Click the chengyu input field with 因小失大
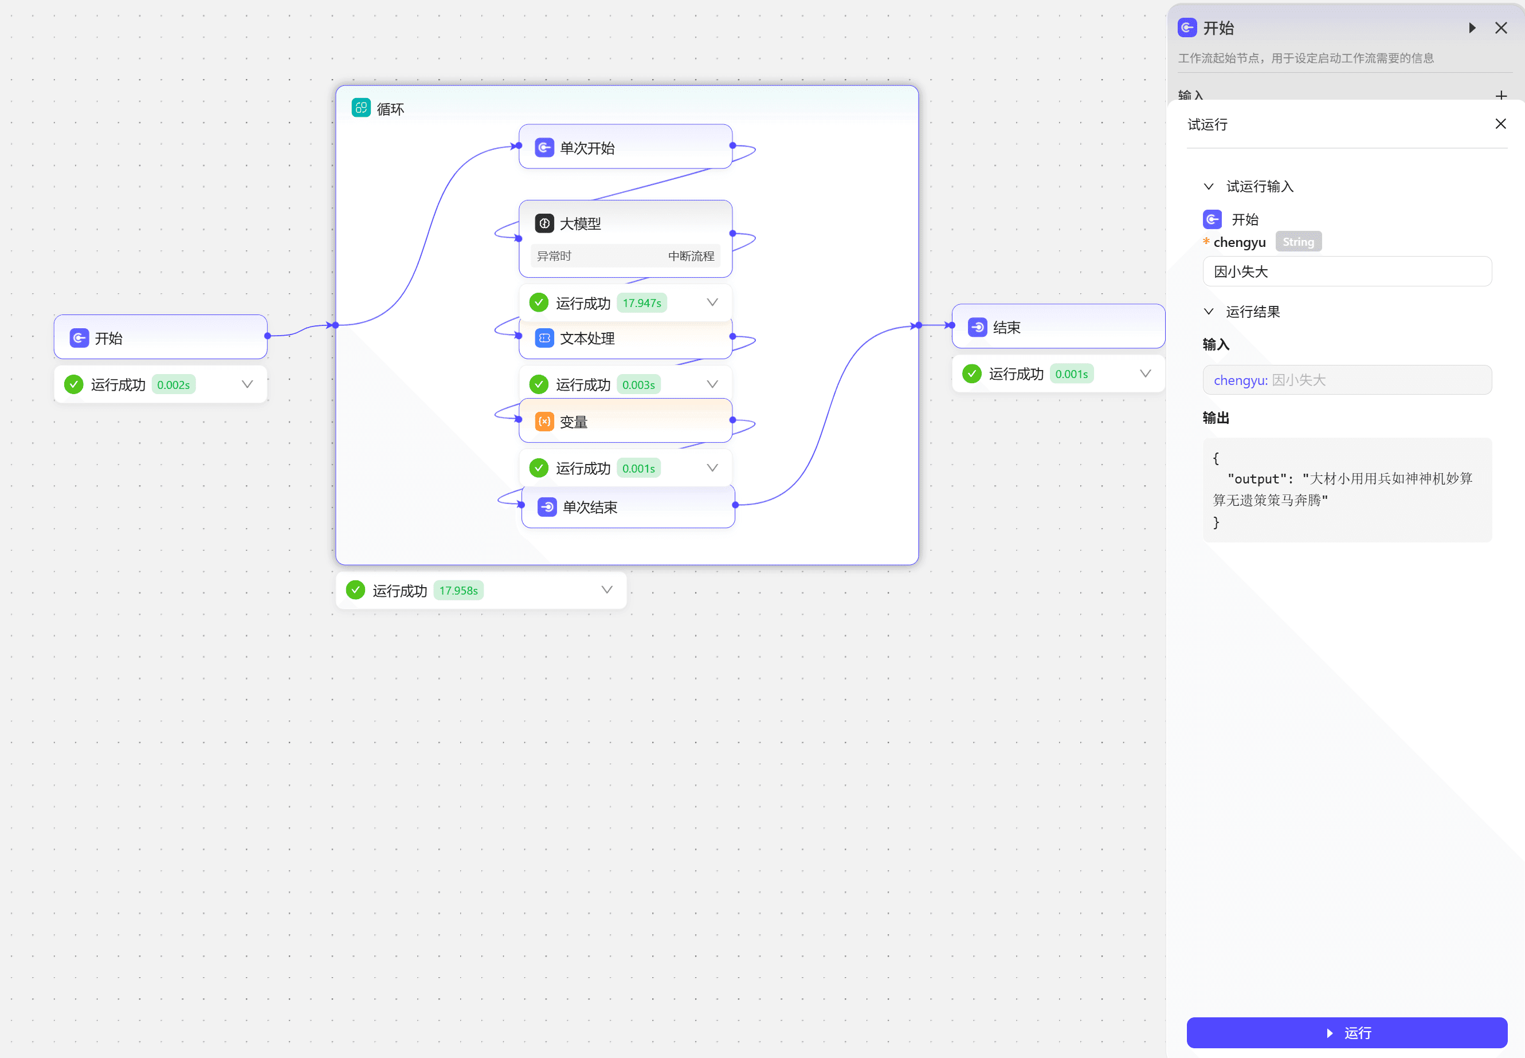The image size is (1525, 1058). [x=1347, y=271]
